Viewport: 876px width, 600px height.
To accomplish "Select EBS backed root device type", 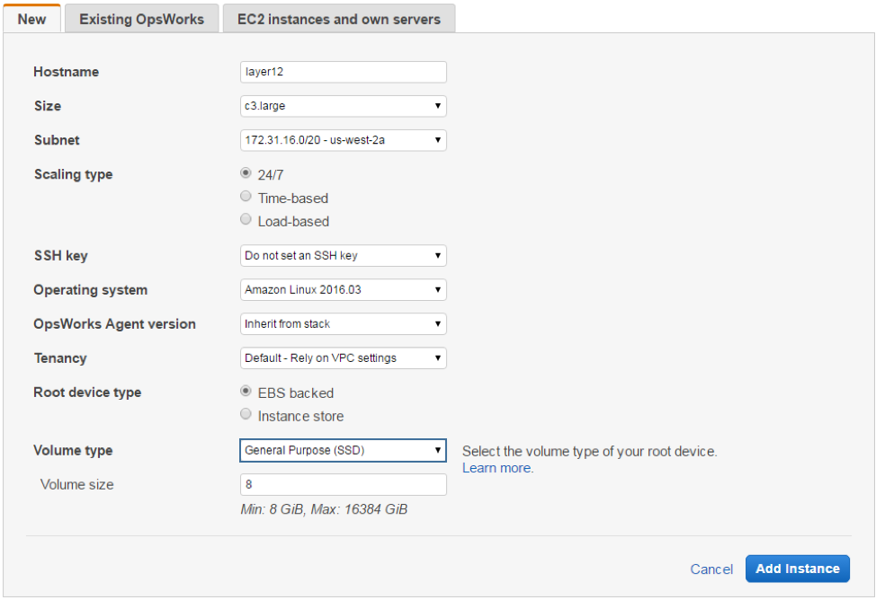I will pyautogui.click(x=246, y=392).
